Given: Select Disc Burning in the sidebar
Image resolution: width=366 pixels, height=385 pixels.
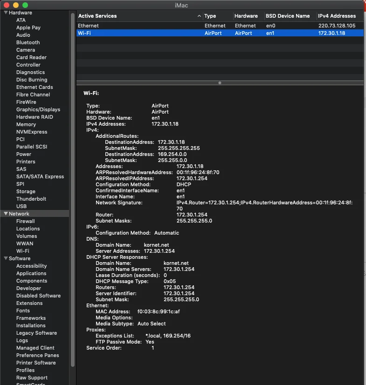Looking at the screenshot, I should (x=32, y=80).
